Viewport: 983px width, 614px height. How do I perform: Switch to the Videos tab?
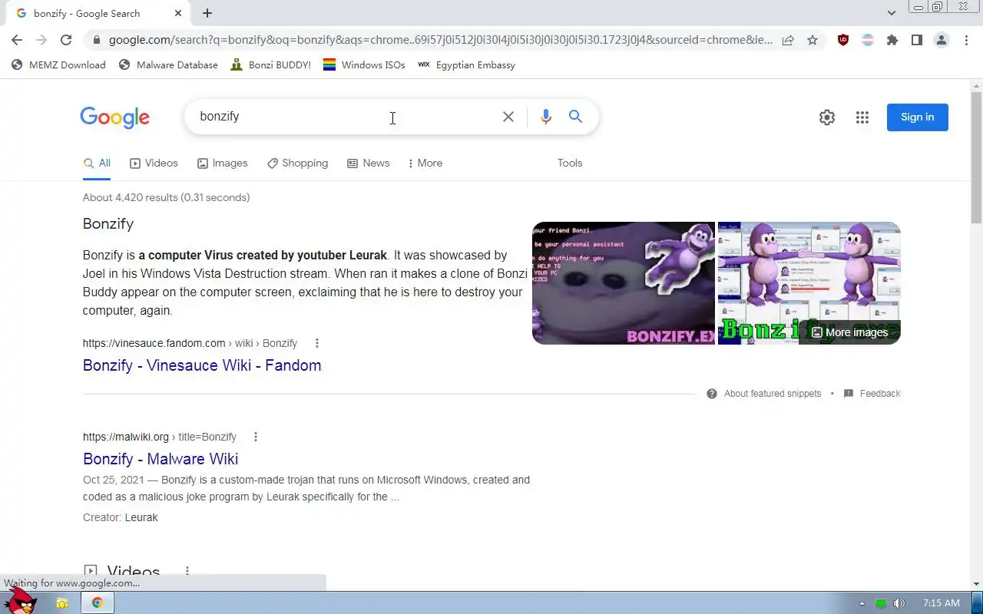154,163
